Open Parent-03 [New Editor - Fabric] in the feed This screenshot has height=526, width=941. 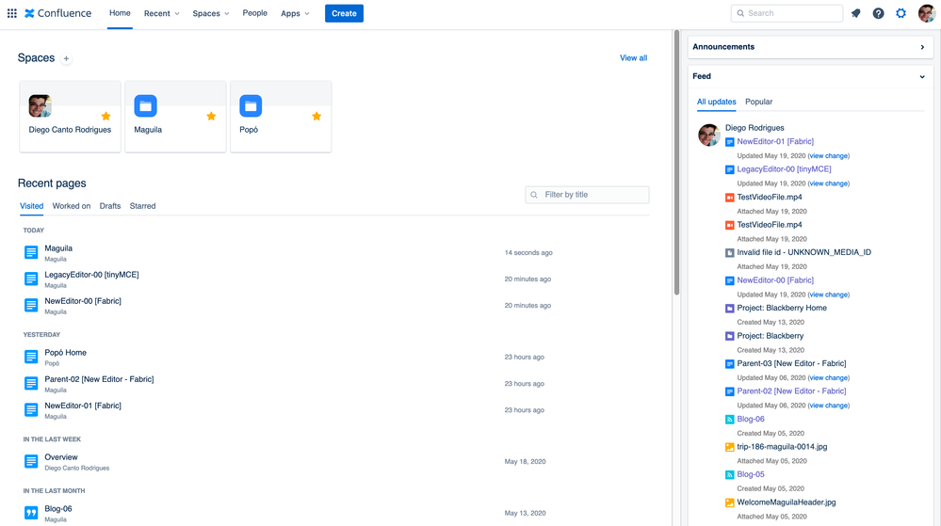pyautogui.click(x=791, y=363)
